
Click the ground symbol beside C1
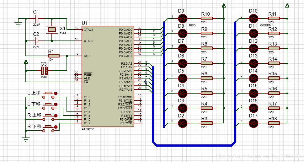tap(18, 24)
